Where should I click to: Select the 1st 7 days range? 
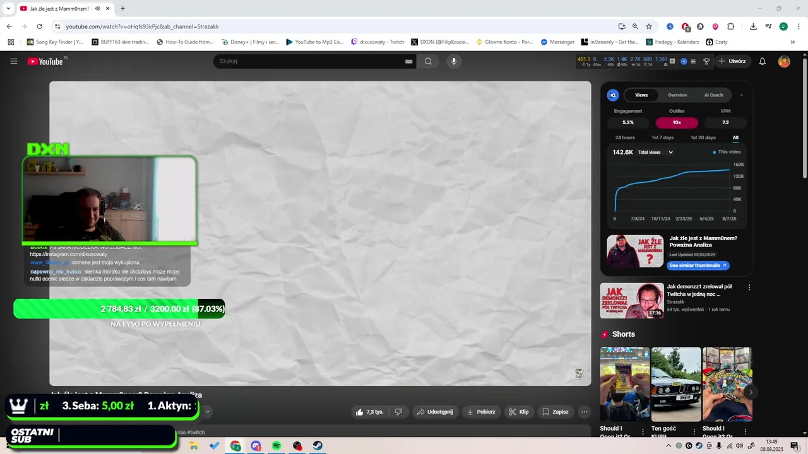(663, 137)
